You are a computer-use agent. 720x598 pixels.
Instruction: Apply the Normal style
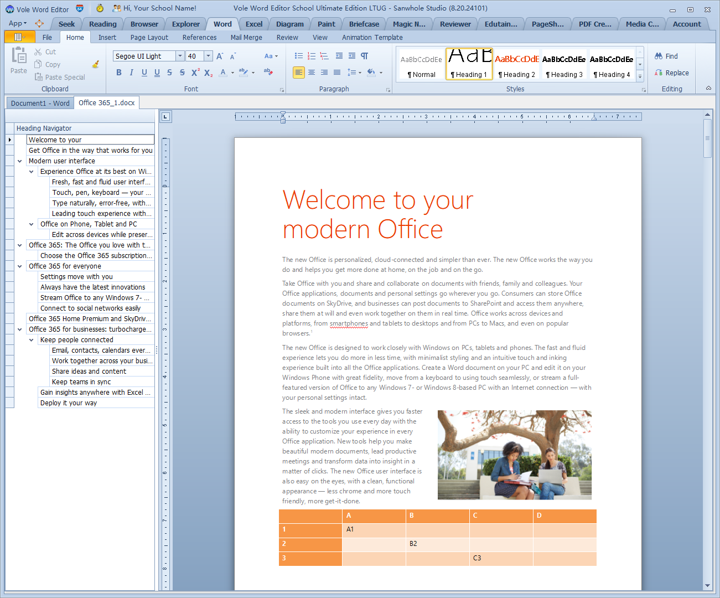click(422, 65)
